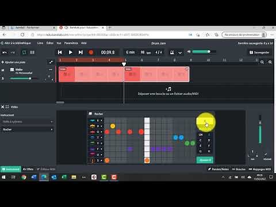Viewport: 276px width, 207px height.
Task: Open the dropdown arrow on the blue-note drum row
Action: [102, 137]
